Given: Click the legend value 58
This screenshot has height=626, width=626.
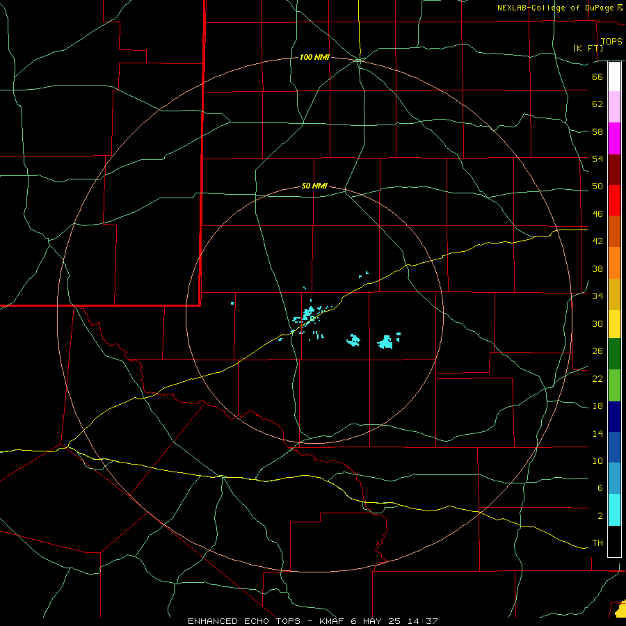Looking at the screenshot, I should [x=597, y=131].
